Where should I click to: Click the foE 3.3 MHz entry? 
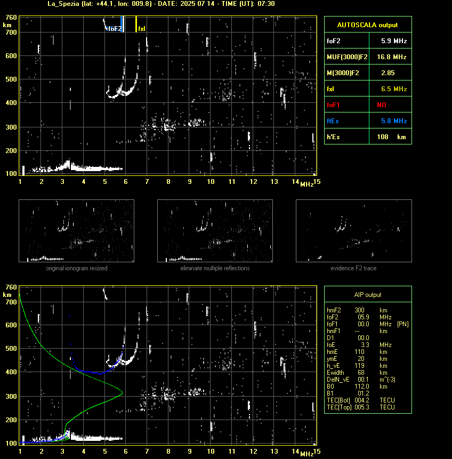click(x=359, y=345)
